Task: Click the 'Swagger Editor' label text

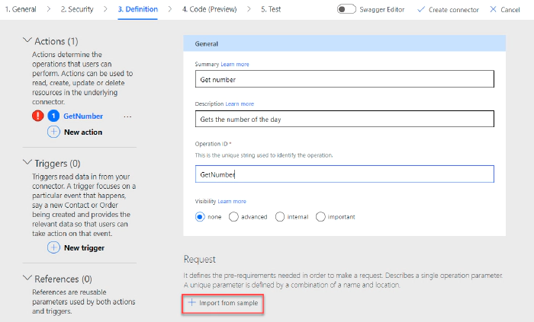Action: click(x=382, y=9)
